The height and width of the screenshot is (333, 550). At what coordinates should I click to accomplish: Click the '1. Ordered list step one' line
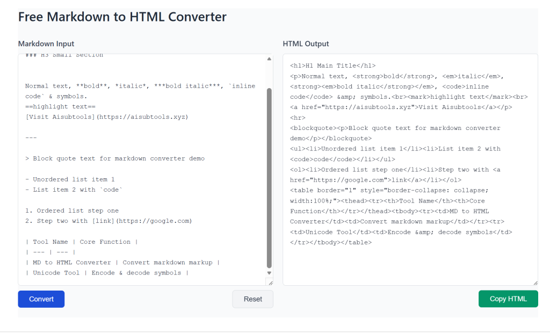pyautogui.click(x=72, y=211)
